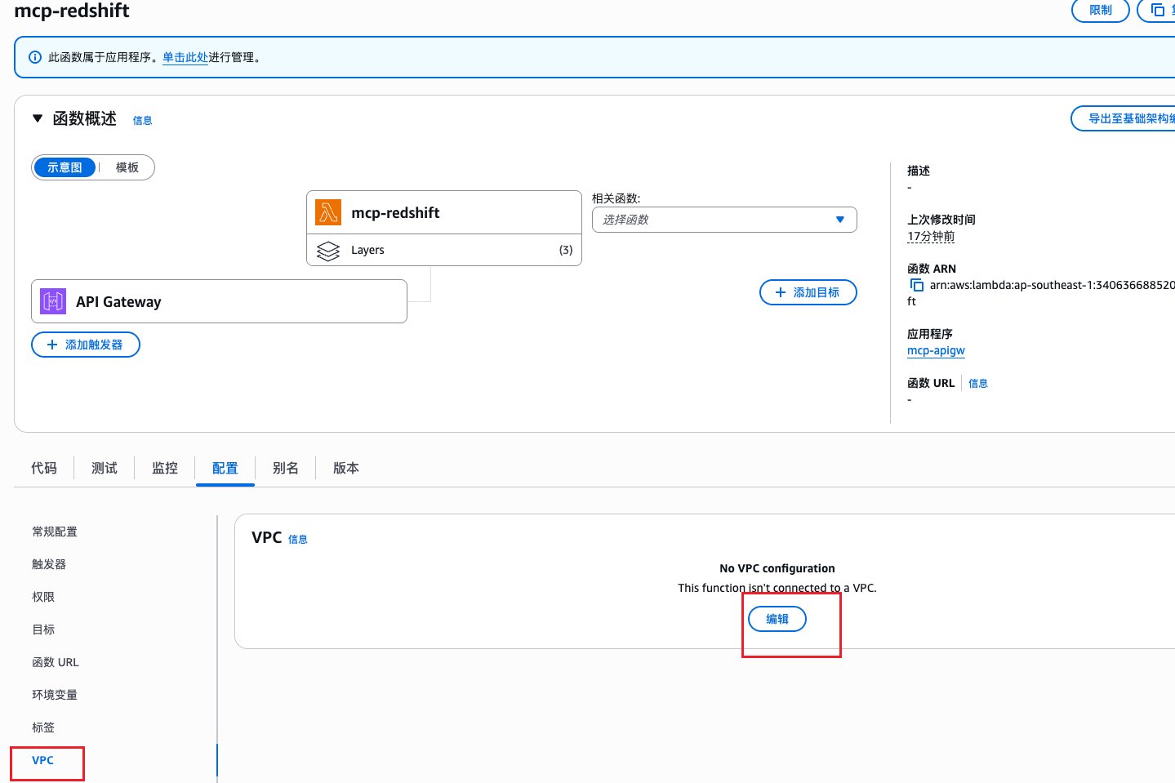
Task: Select the 配置 tab
Action: tap(225, 468)
